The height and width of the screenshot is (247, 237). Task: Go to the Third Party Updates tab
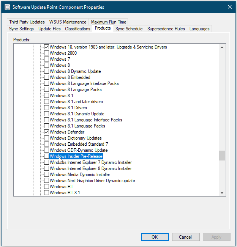[x=27, y=22]
